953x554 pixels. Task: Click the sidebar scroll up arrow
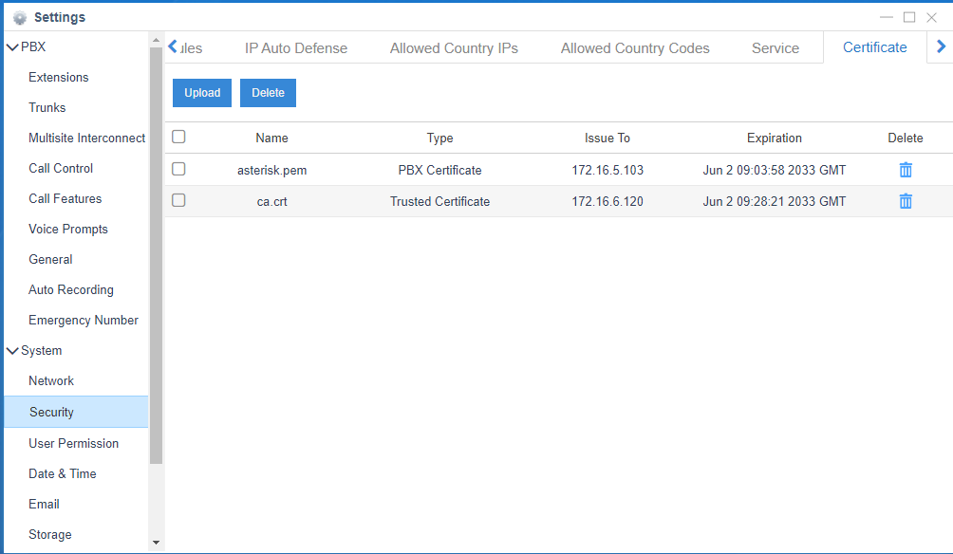coord(156,40)
